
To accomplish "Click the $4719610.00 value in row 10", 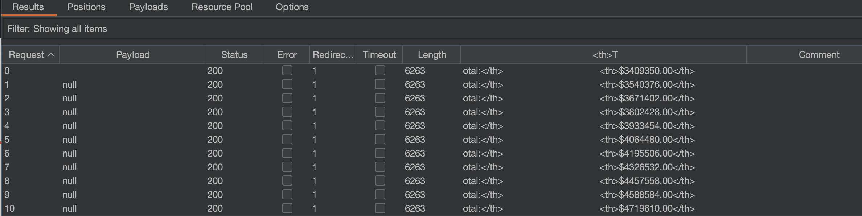I will 646,208.
